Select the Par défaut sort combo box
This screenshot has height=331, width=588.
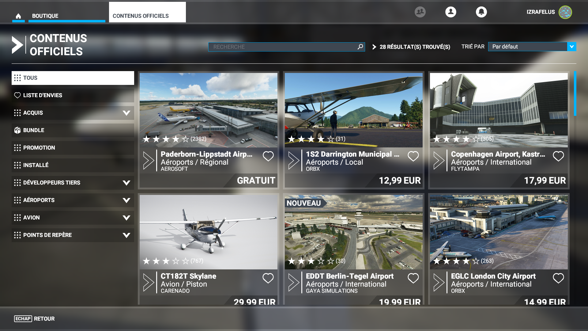coord(532,47)
